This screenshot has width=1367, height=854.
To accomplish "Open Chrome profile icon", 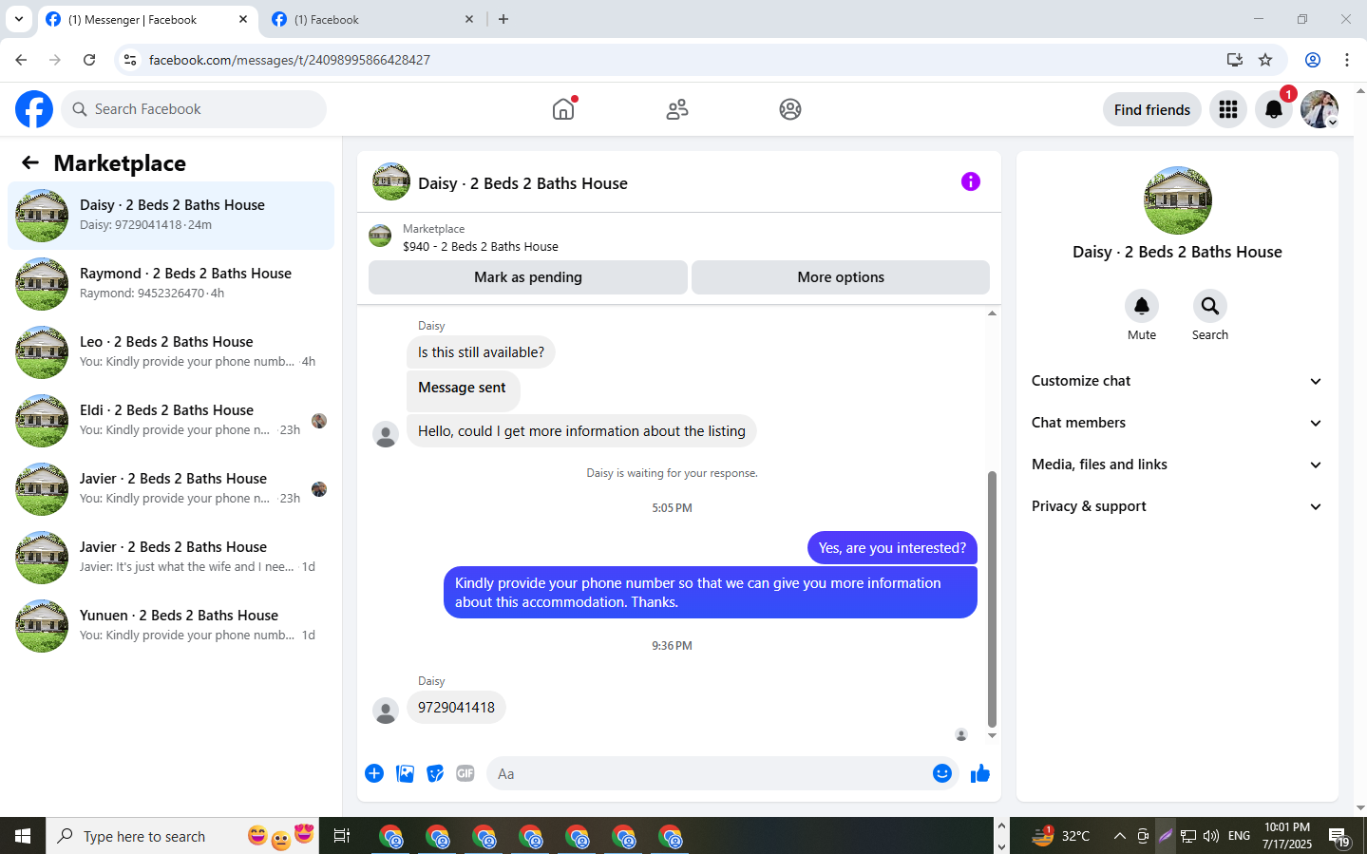I will [x=1313, y=60].
